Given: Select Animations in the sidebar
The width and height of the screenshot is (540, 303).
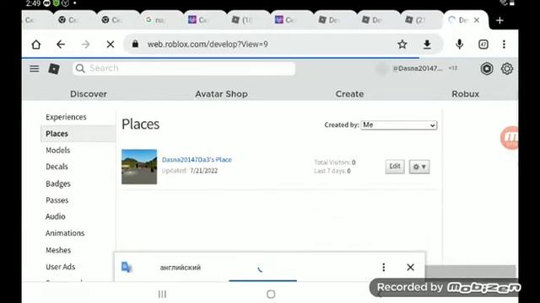Looking at the screenshot, I should point(65,233).
